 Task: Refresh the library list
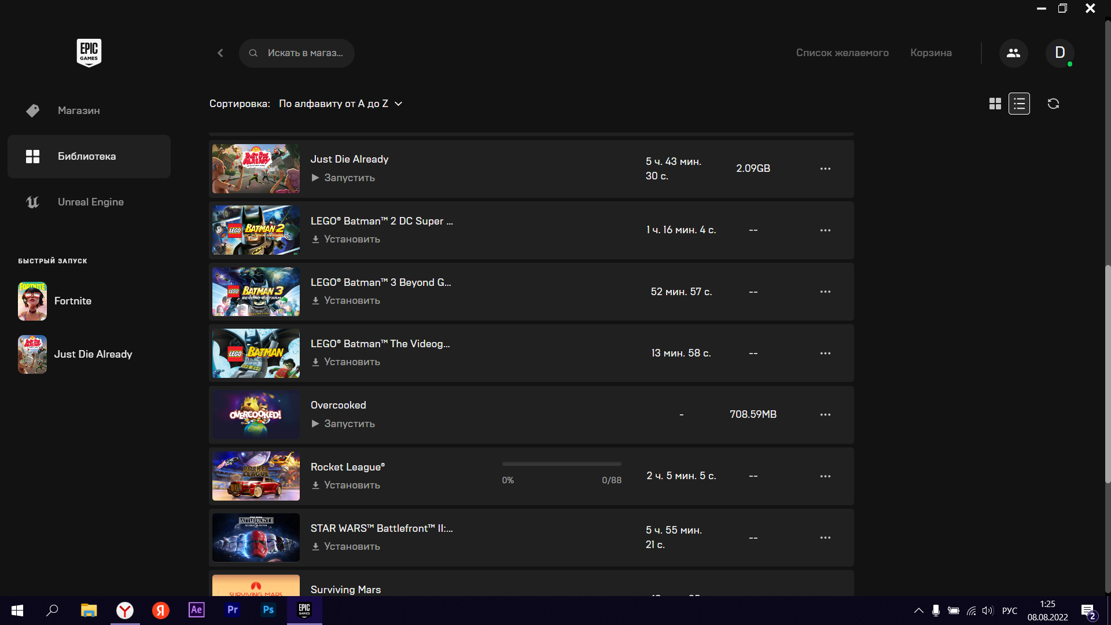click(1053, 104)
